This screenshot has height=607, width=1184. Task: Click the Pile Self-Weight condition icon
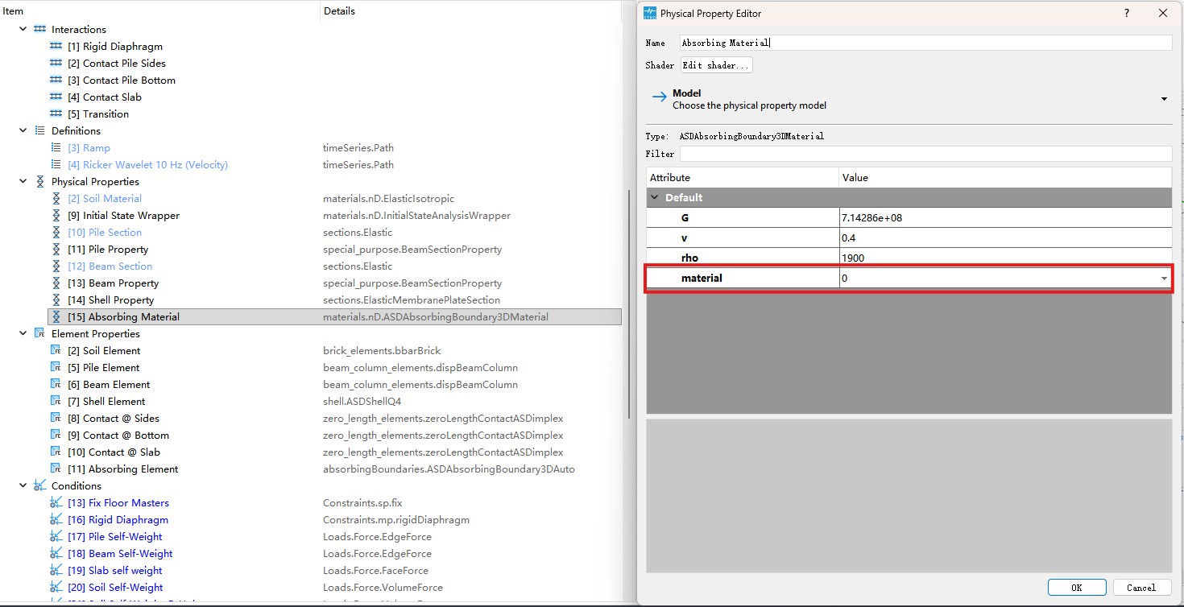pos(56,537)
